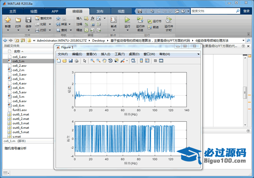Screen dimensions: 254x178
Task: Click Run and Time (运行并计时) icon
Action: pos(168,20)
